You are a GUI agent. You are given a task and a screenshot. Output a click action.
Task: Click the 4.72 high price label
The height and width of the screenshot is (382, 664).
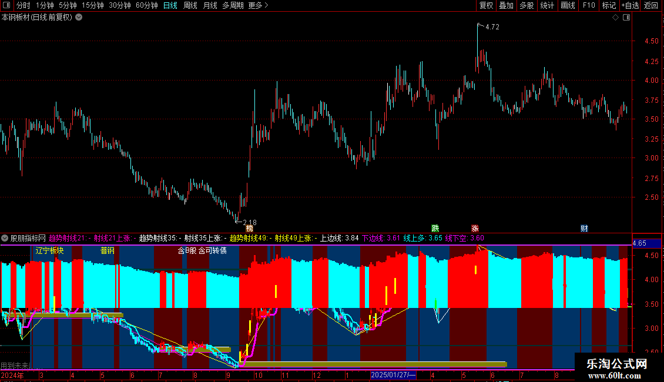(492, 27)
